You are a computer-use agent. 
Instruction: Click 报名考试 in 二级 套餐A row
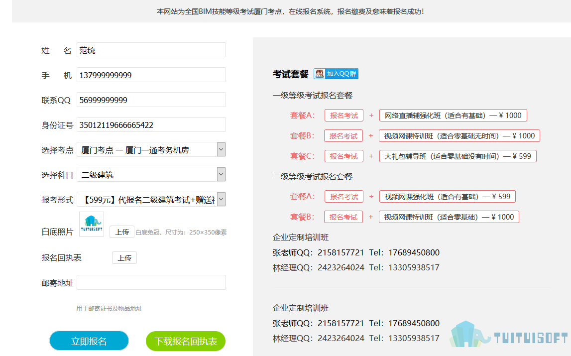344,197
